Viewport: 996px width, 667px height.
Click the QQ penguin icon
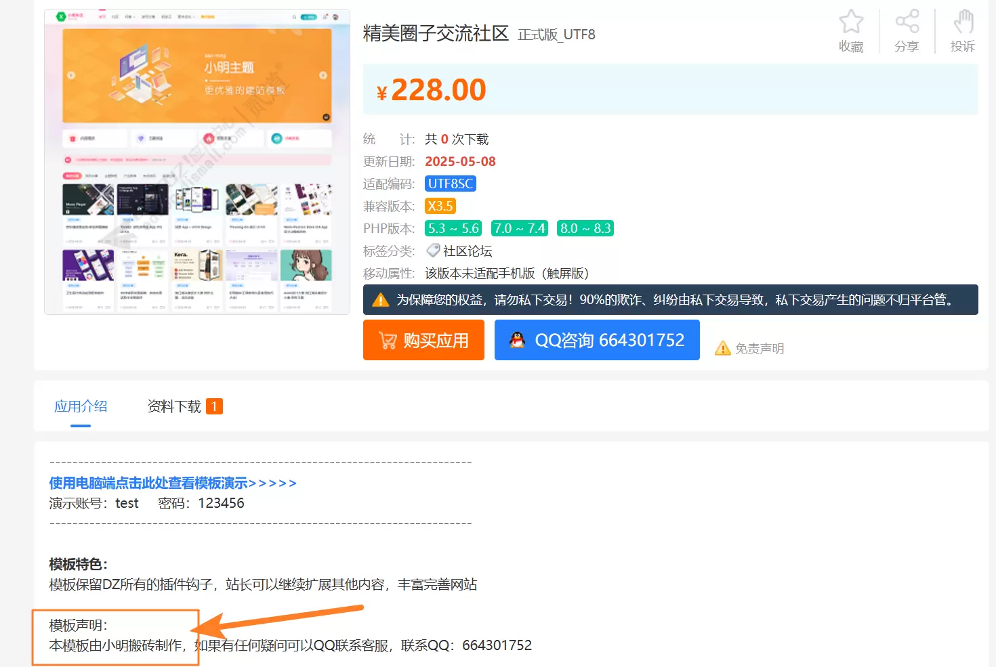pyautogui.click(x=517, y=340)
